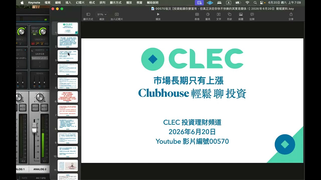Viewport: 321px width, 180px height.
Task: Select slide 8 thumbnail in navigator
Action: click(x=68, y=124)
